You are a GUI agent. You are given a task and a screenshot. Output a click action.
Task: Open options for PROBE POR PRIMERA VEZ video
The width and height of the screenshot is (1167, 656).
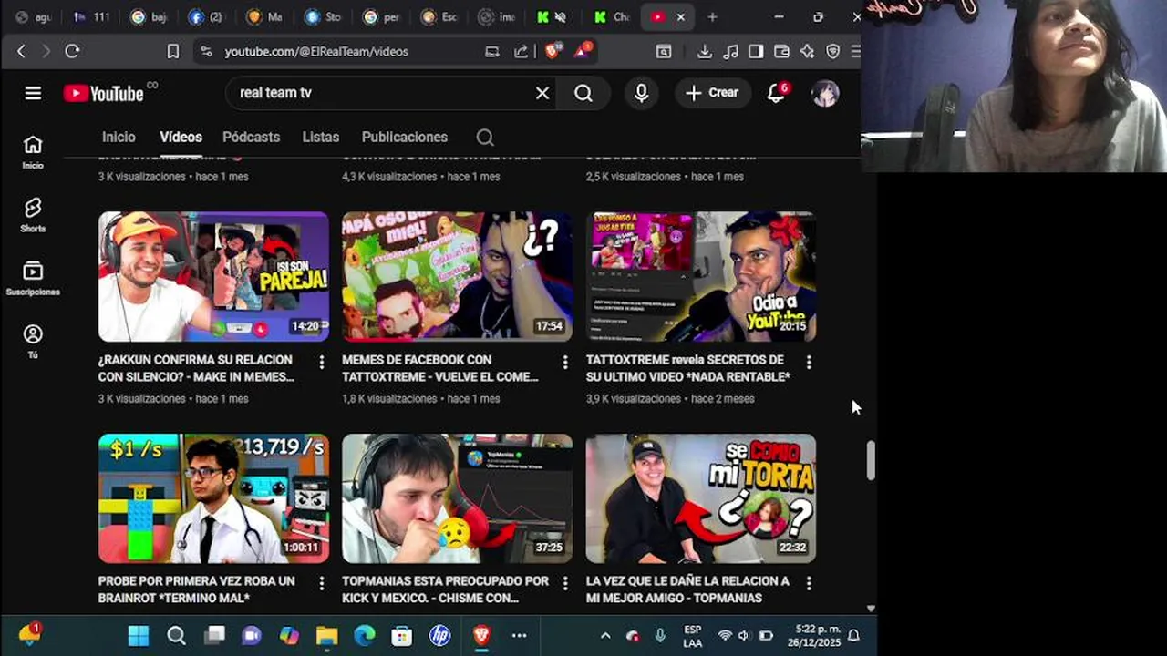pos(321,583)
